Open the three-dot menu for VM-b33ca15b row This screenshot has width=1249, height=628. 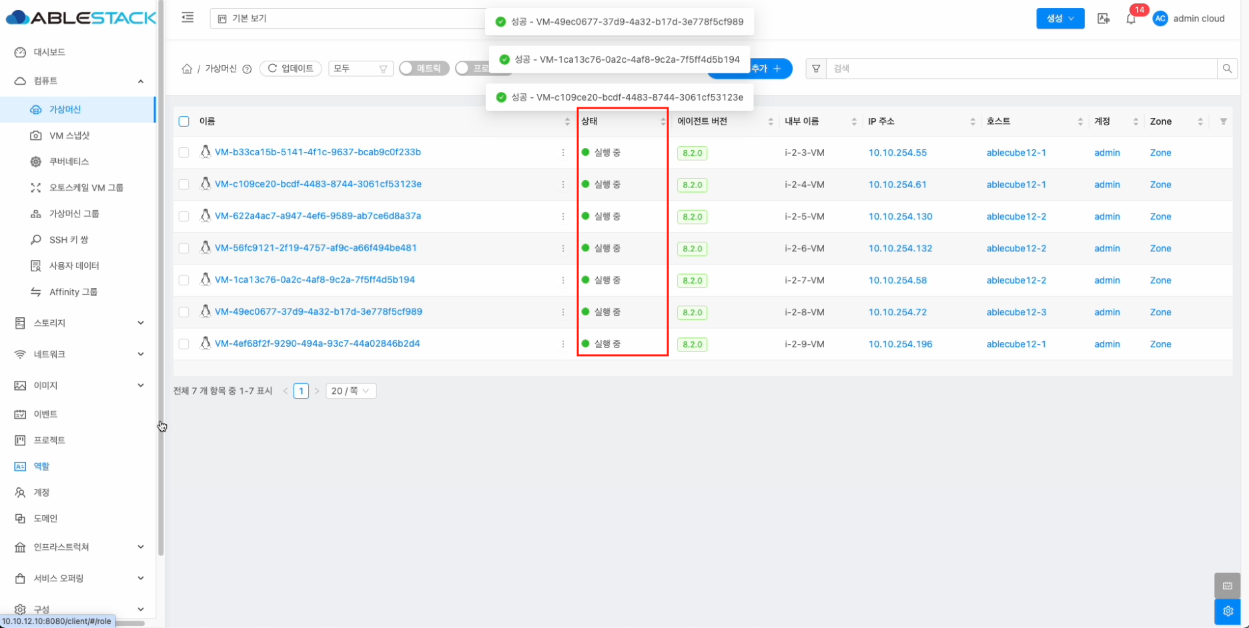563,153
